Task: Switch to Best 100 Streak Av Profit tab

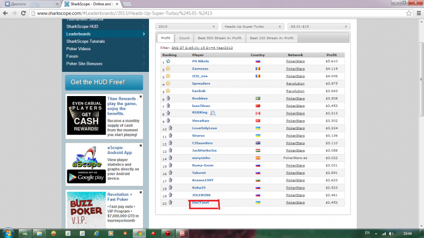Action: 271,38
